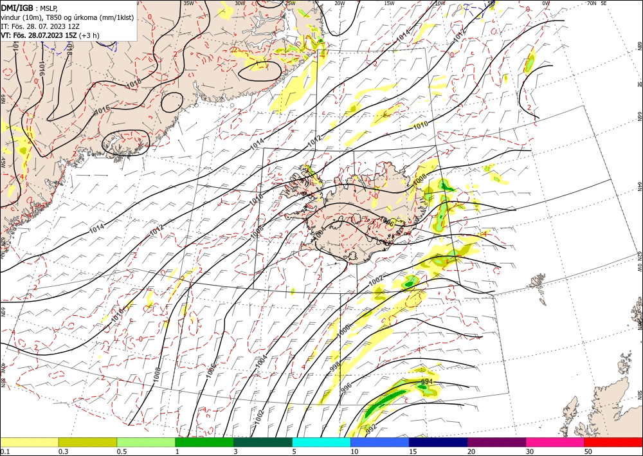Click the 'vindur (10m), T850 og úrkoma' line
Image resolution: width=643 pixels, height=456 pixels.
pos(68,17)
